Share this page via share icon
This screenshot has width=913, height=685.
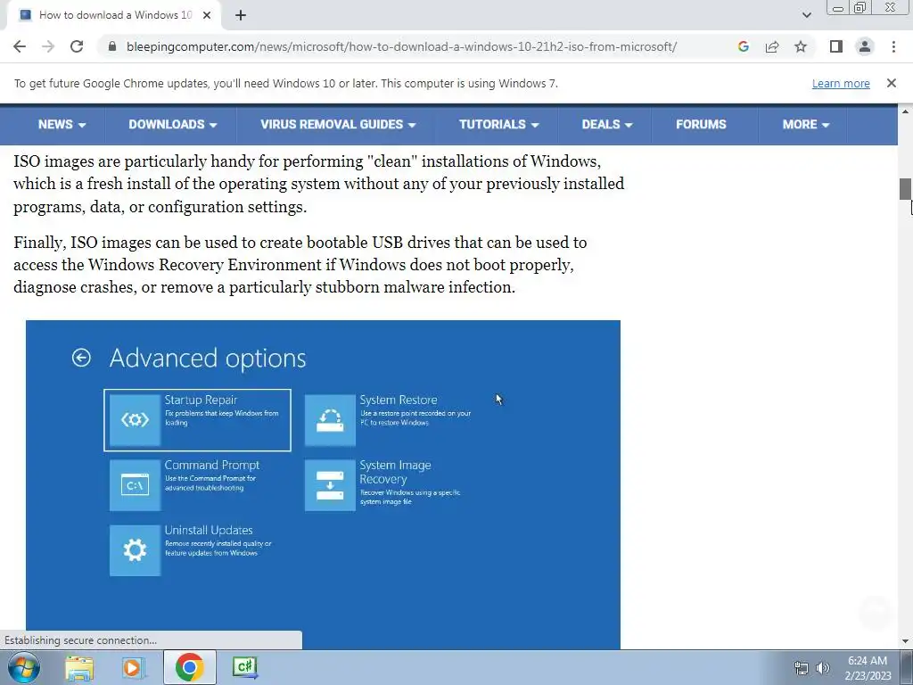coord(772,46)
